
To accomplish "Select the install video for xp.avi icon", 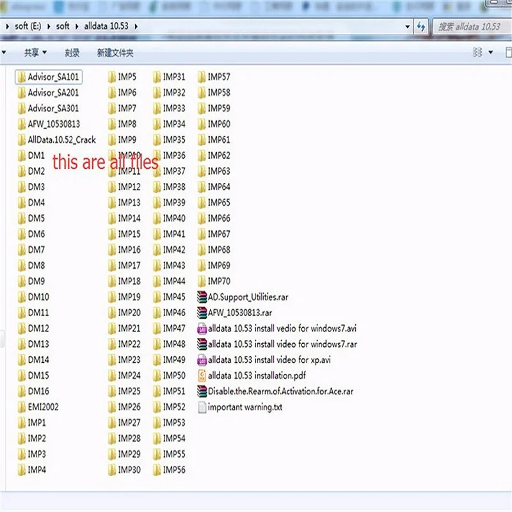I will (x=202, y=360).
